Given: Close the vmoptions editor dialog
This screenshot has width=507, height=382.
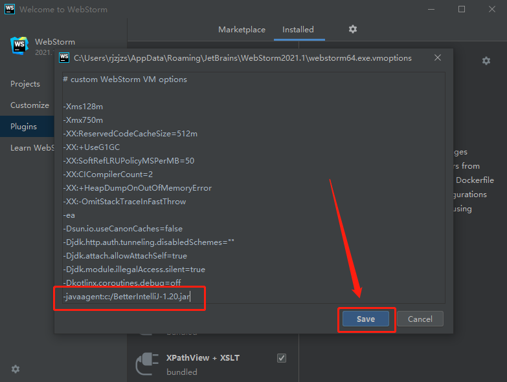Looking at the screenshot, I should tap(438, 58).
